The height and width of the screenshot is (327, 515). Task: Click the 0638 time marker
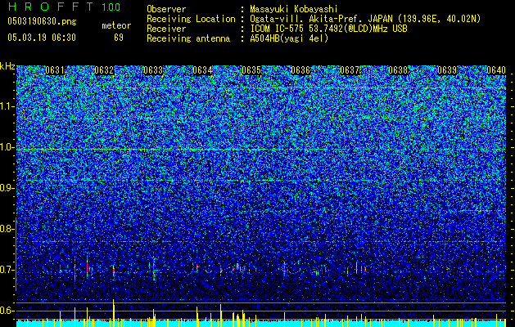point(398,70)
